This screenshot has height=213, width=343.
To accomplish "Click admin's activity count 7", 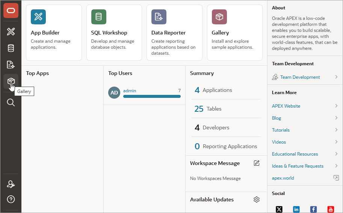I will click(179, 90).
